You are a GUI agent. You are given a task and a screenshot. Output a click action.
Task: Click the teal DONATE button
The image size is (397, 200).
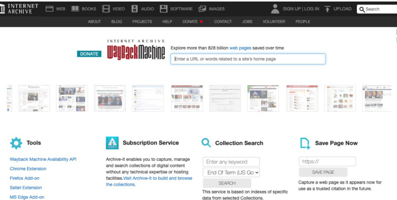coord(89,54)
